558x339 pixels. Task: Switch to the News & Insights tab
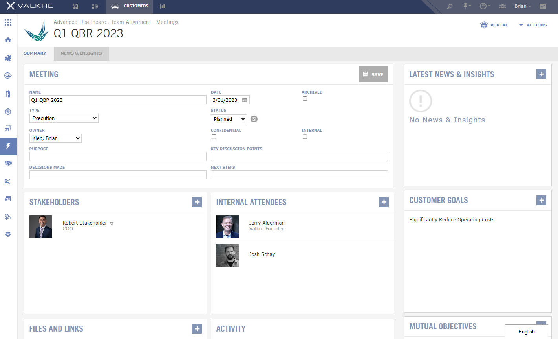pyautogui.click(x=81, y=53)
